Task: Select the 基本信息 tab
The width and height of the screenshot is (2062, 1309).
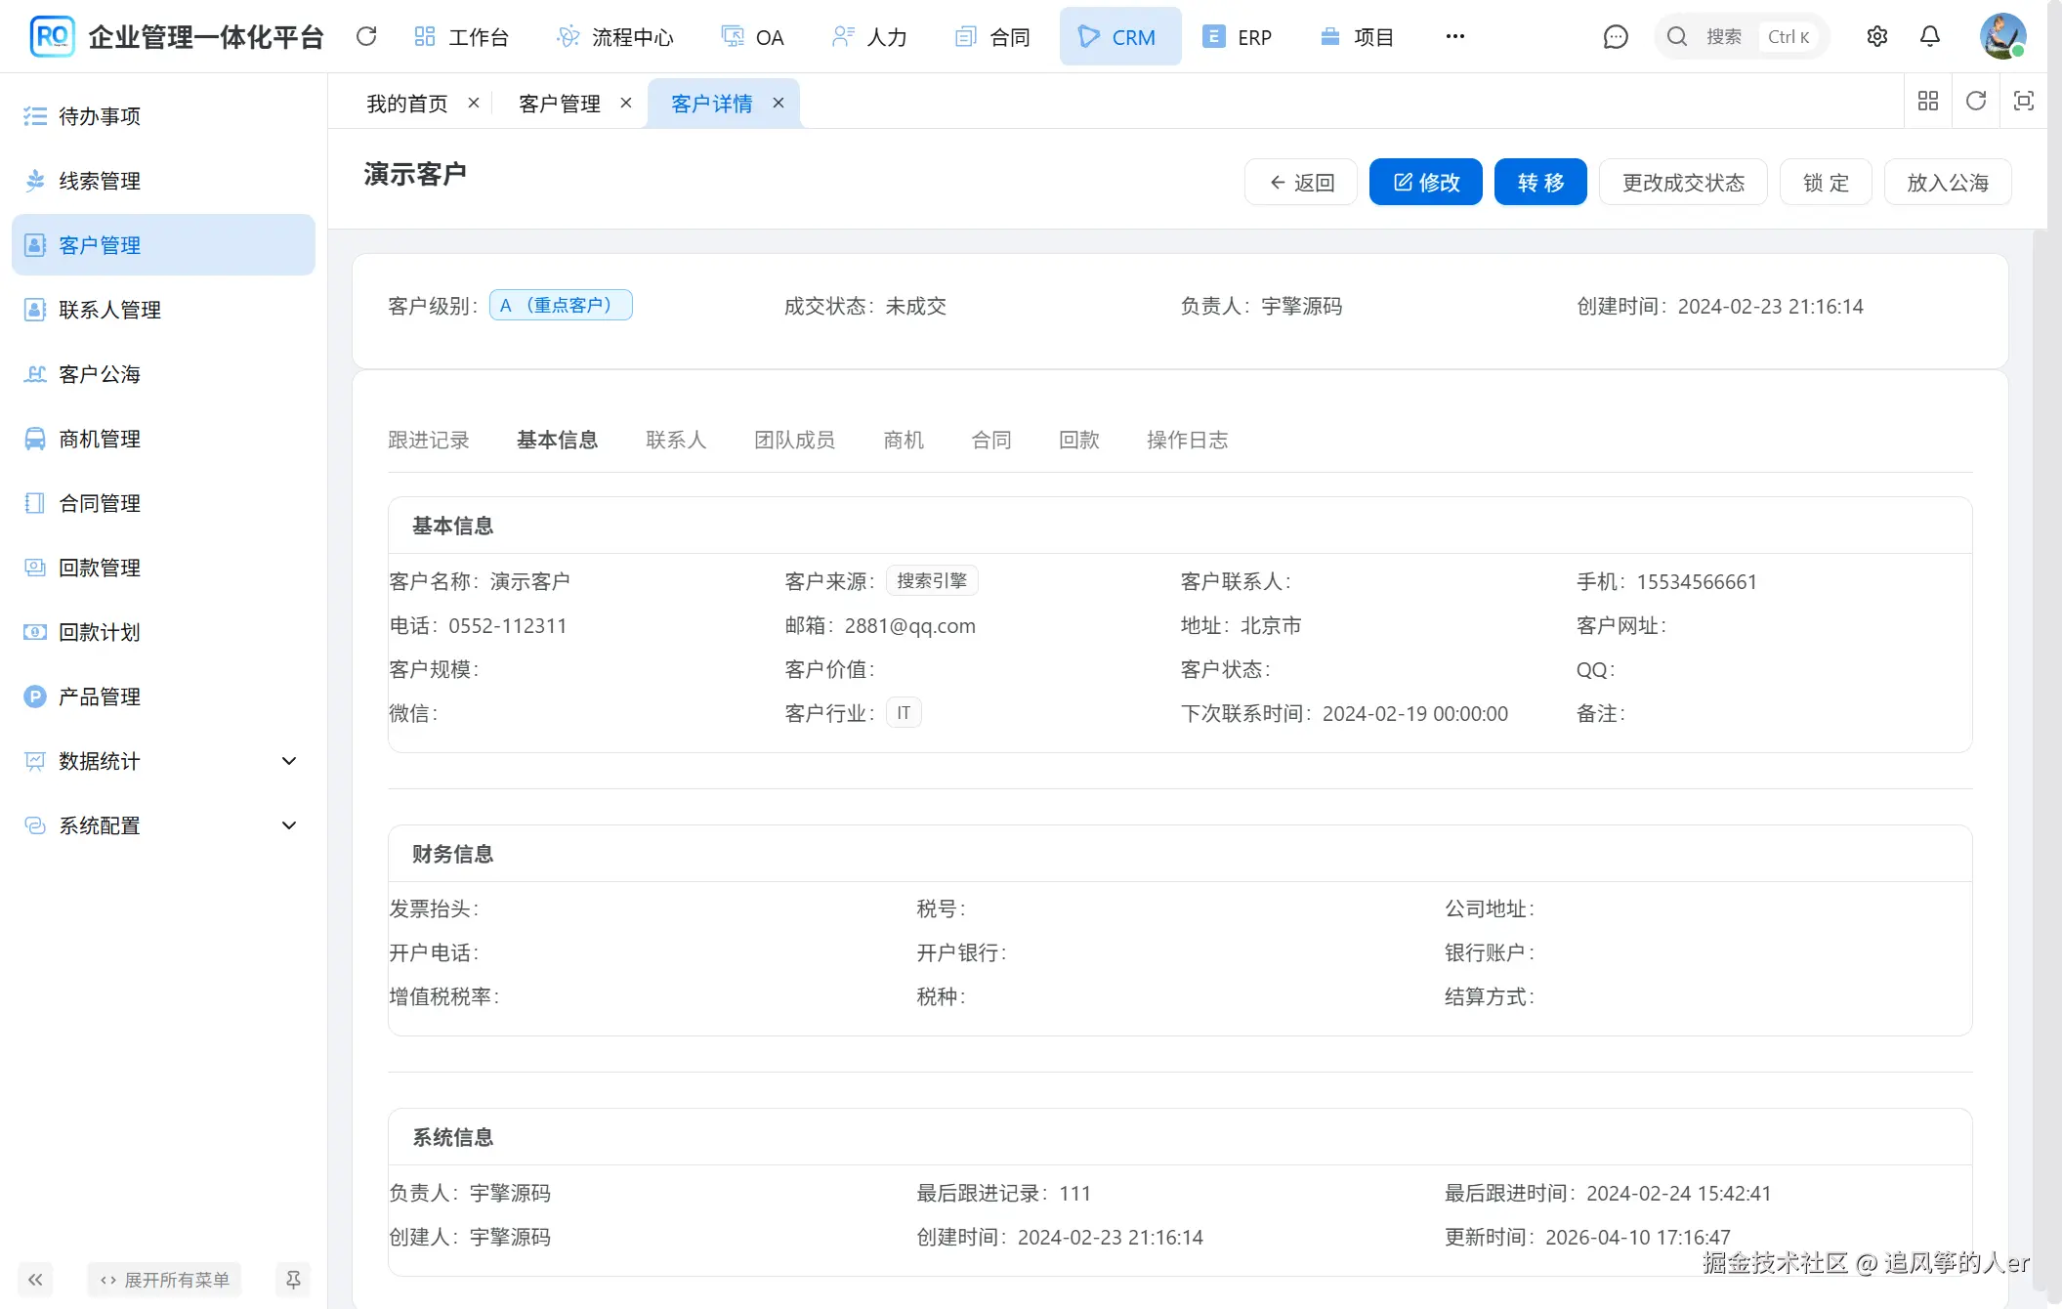Action: (x=558, y=441)
